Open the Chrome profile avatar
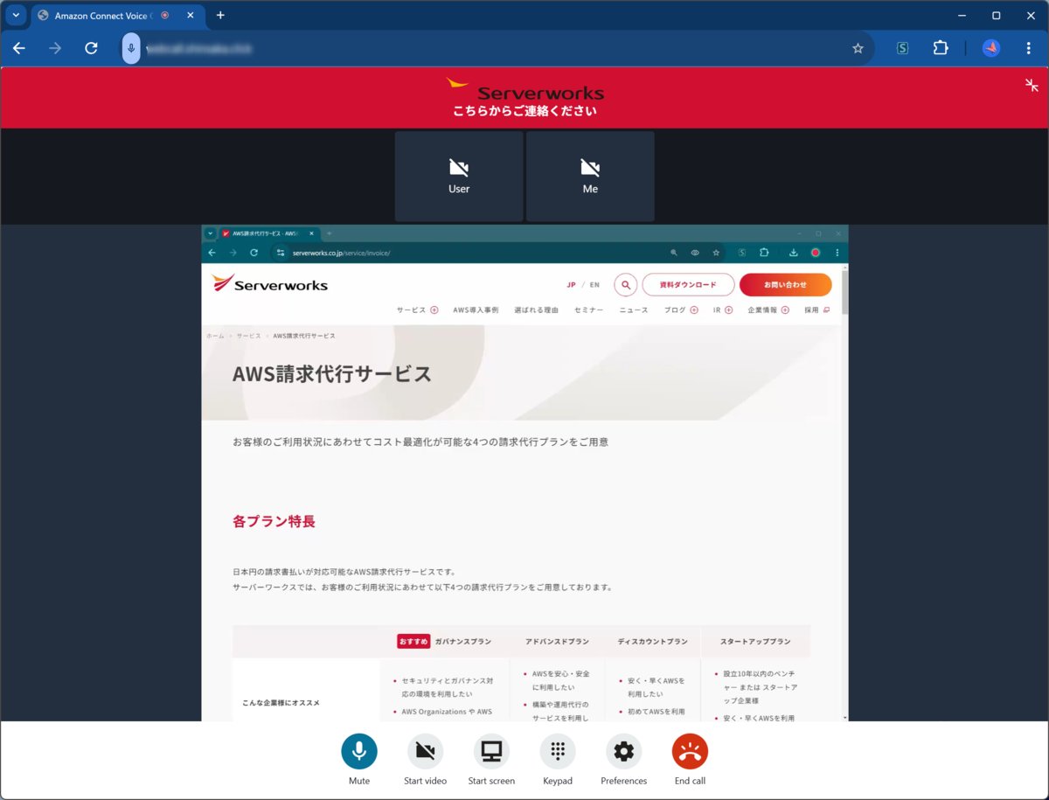The width and height of the screenshot is (1049, 800). (991, 48)
